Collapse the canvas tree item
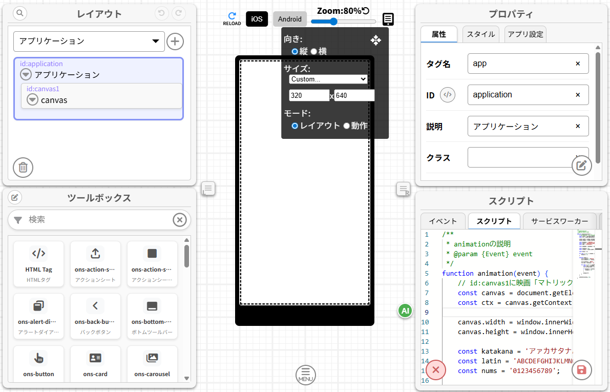The height and width of the screenshot is (392, 610). coord(32,99)
